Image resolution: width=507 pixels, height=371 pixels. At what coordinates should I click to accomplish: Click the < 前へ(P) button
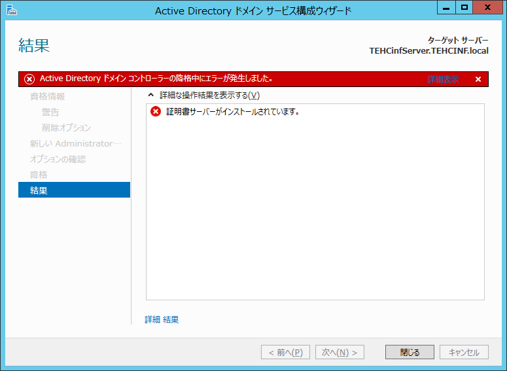285,352
